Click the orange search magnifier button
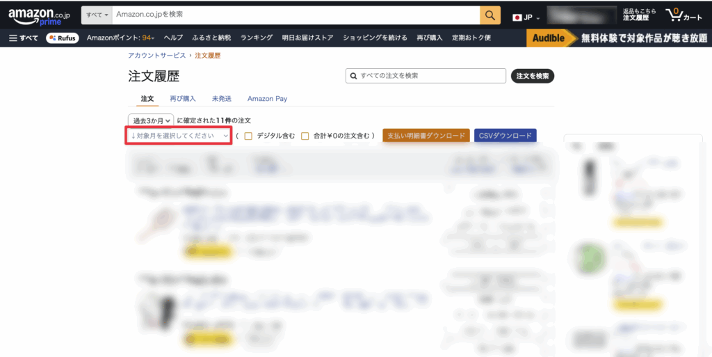The height and width of the screenshot is (357, 712). 490,15
